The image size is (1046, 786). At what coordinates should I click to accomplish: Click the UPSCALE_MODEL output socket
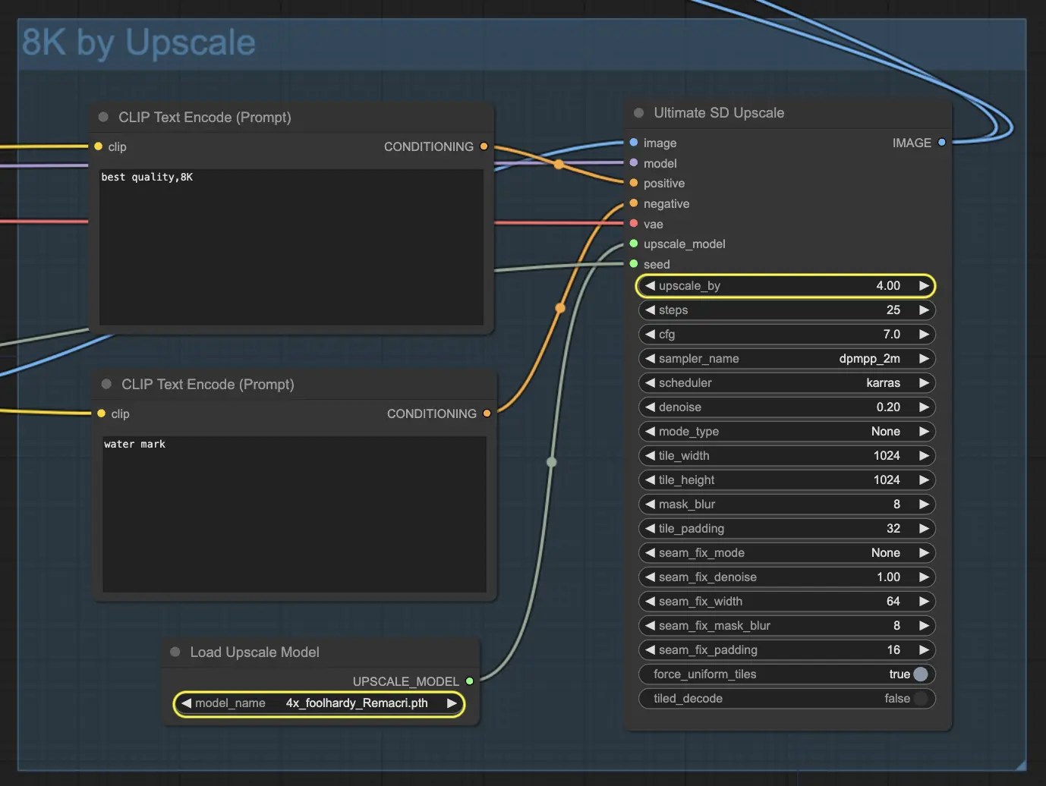click(x=470, y=681)
